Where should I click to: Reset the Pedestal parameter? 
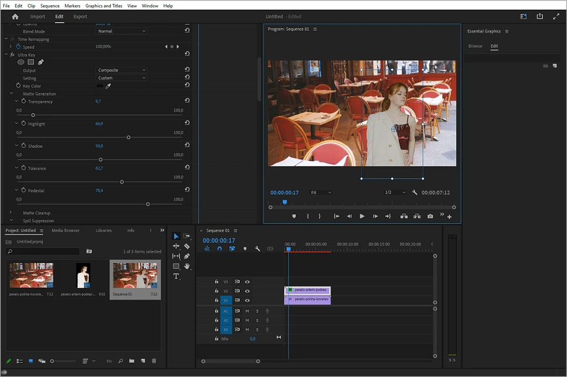(x=187, y=189)
